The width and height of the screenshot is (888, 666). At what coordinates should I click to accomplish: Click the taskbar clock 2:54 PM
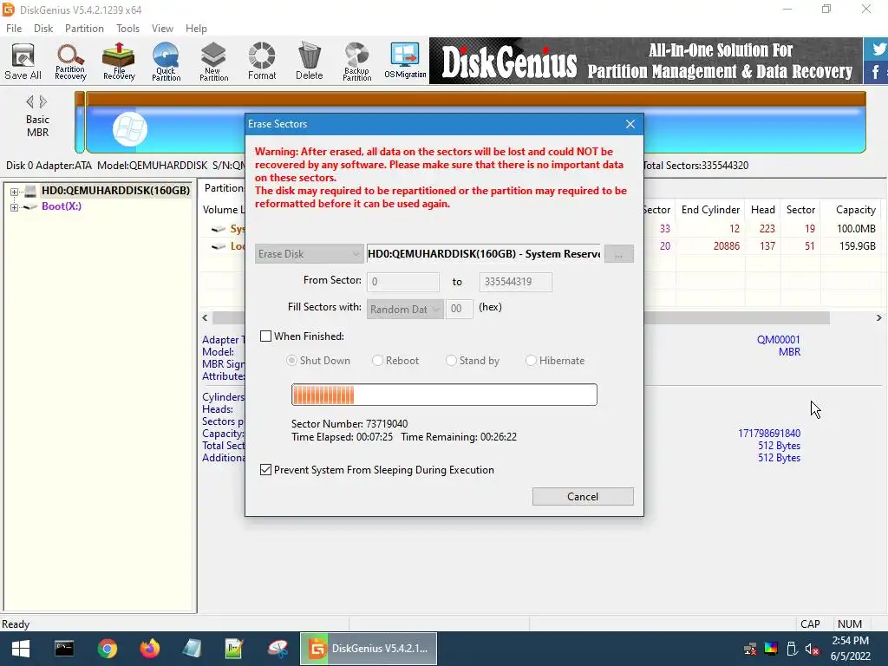850,641
